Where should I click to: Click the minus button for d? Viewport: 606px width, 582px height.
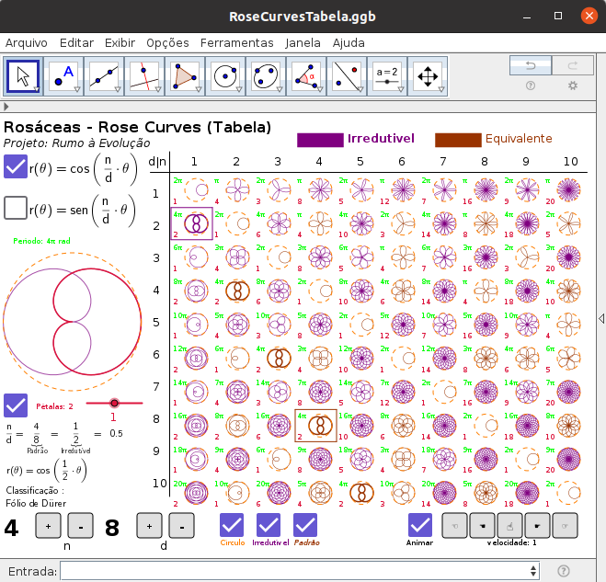[182, 527]
